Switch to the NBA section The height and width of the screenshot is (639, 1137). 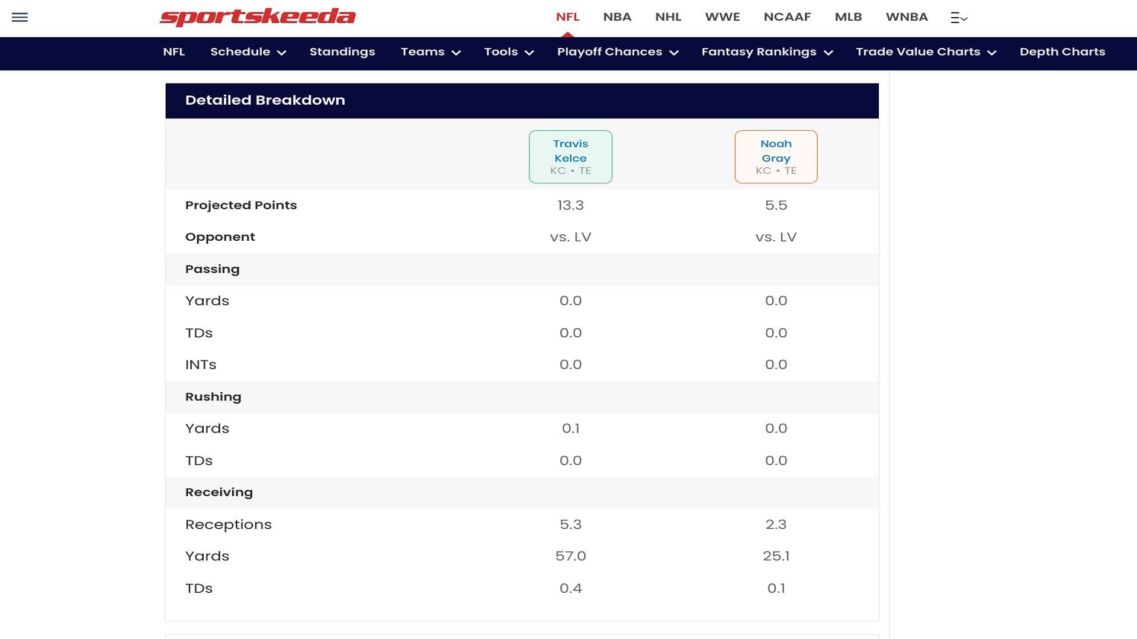pyautogui.click(x=617, y=17)
